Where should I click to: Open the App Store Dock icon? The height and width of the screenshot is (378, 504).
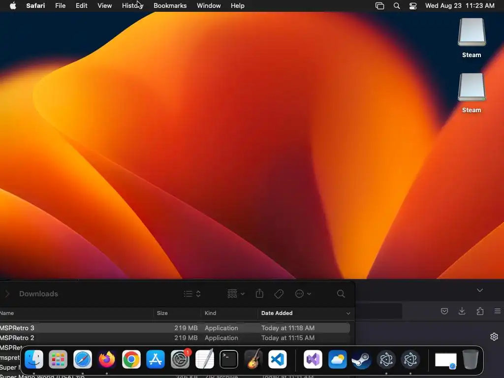coord(156,359)
